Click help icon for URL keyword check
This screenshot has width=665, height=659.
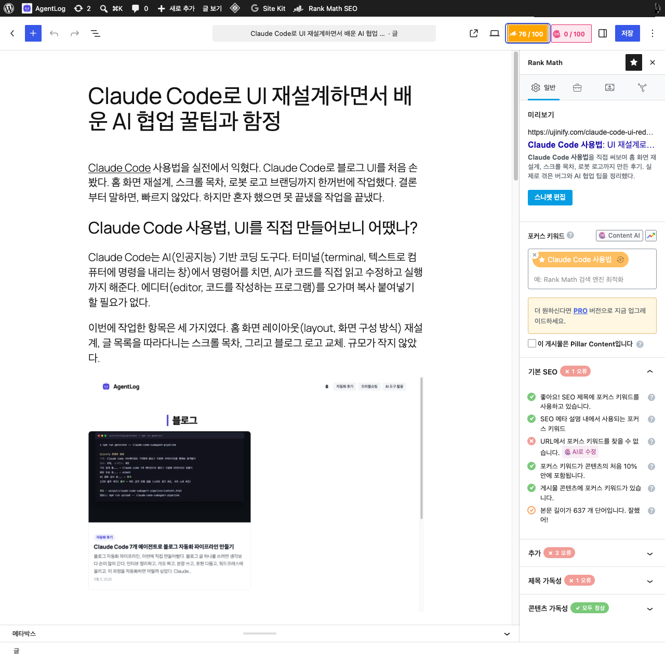[x=651, y=442]
